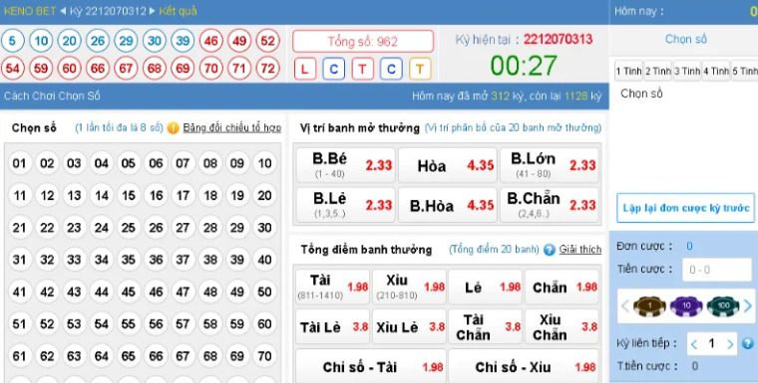Image resolution: width=758 pixels, height=383 pixels.
Task: Click the Tiền cược input field
Action: [x=717, y=270]
